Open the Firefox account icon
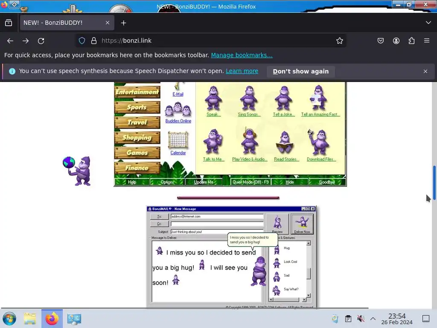437x328 pixels. click(x=396, y=41)
